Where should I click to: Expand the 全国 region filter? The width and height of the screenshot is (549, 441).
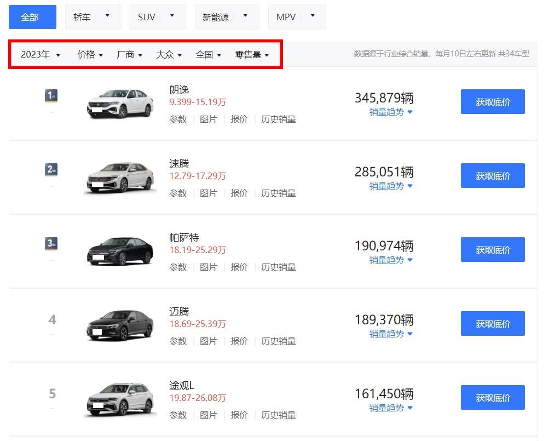(209, 54)
